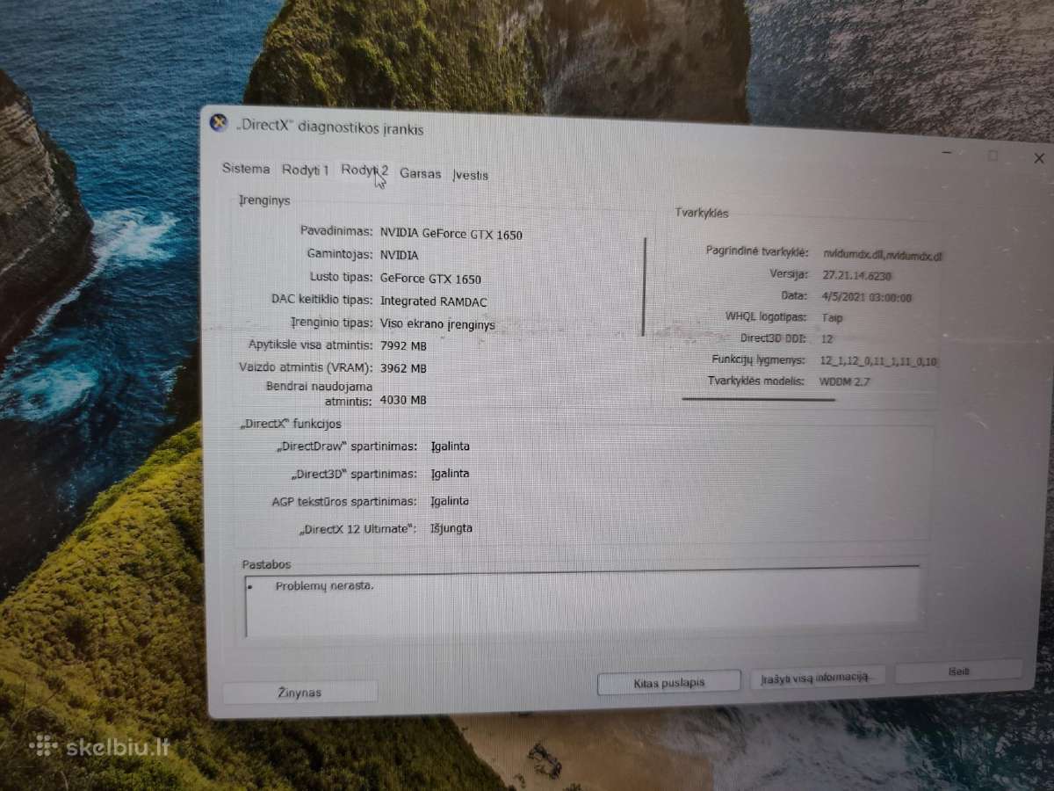Close the DirectX diagnostics window
The width and height of the screenshot is (1054, 791).
[1039, 159]
